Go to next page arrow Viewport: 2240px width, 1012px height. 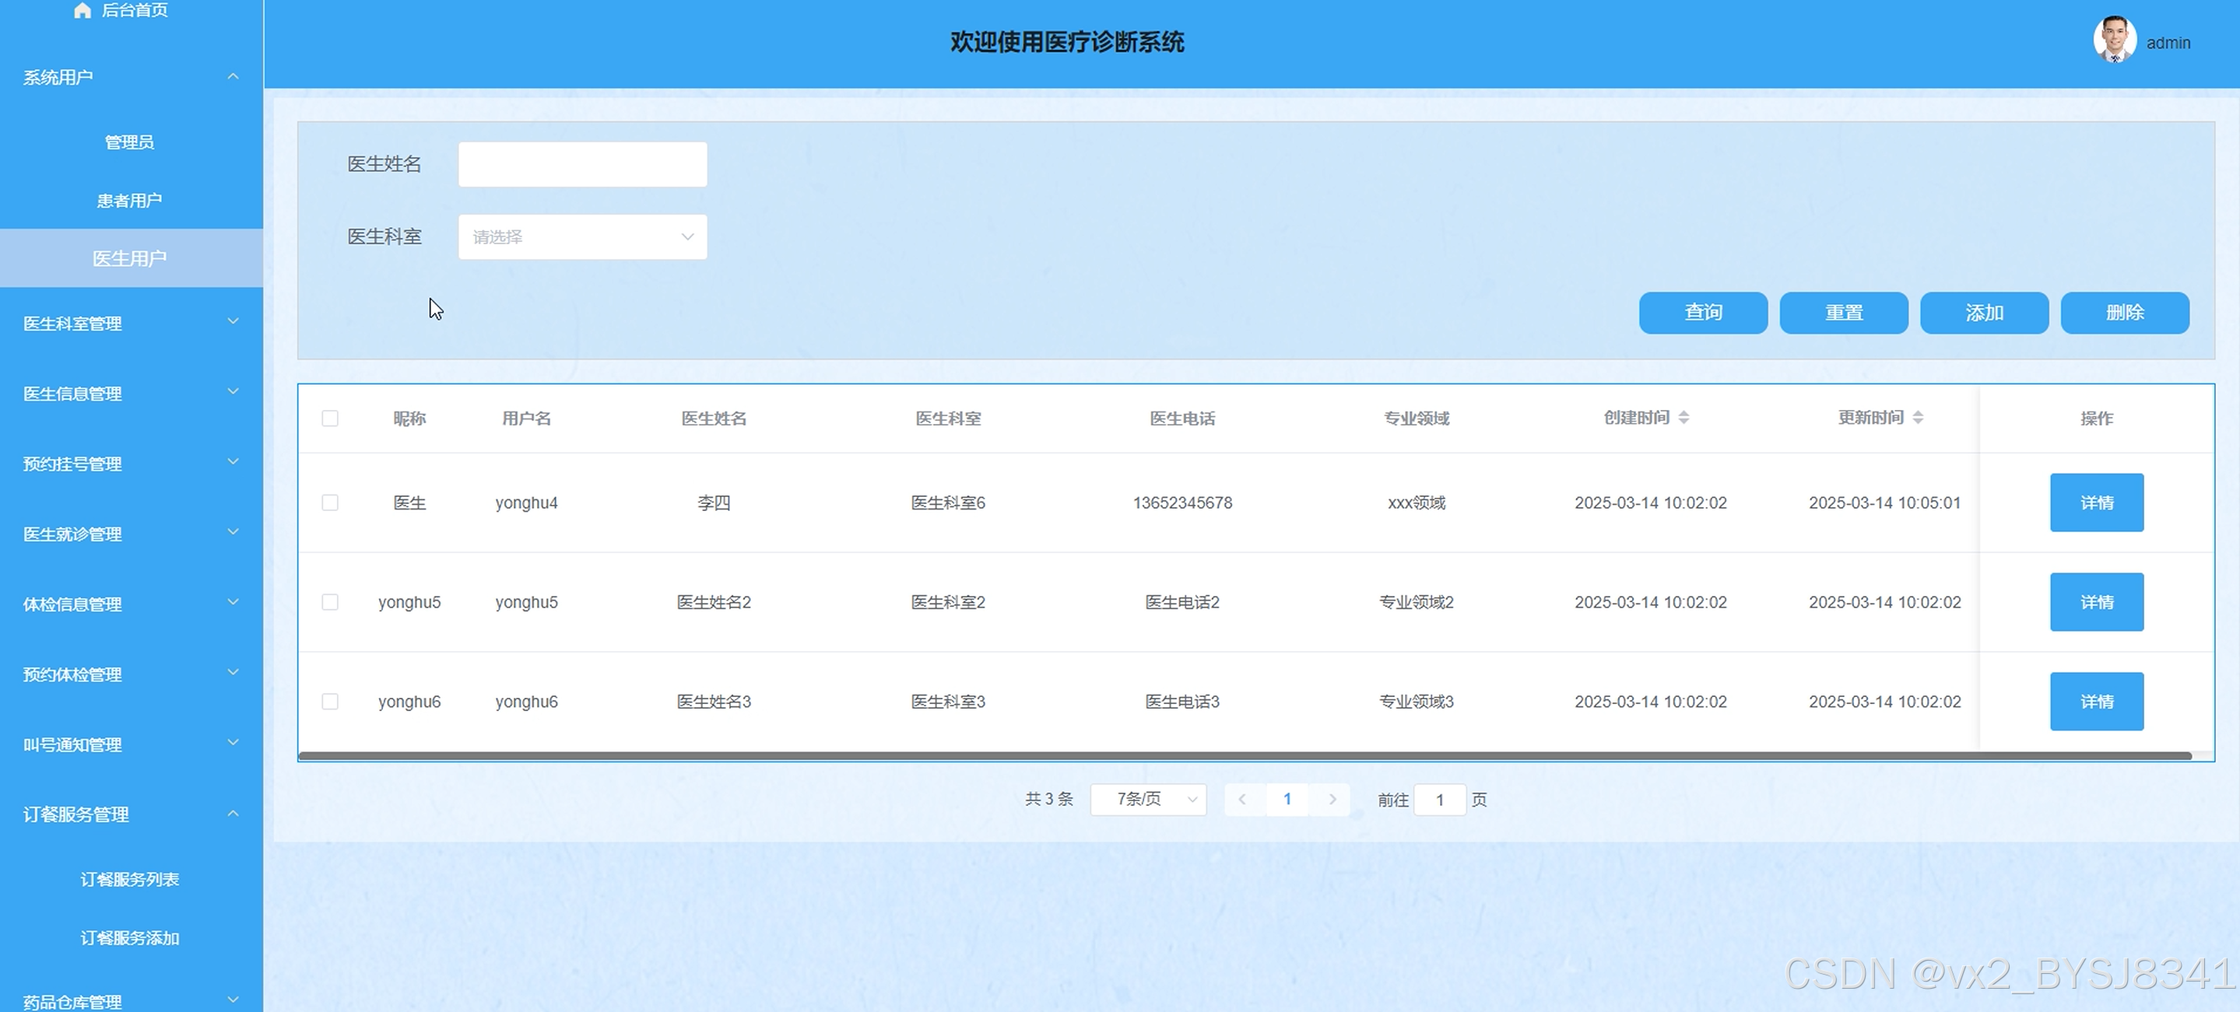[1332, 799]
